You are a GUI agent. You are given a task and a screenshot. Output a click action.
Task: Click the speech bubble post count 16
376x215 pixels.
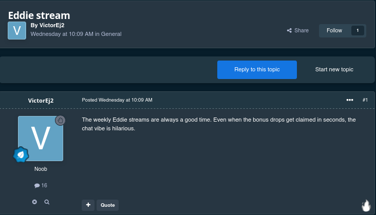41,185
